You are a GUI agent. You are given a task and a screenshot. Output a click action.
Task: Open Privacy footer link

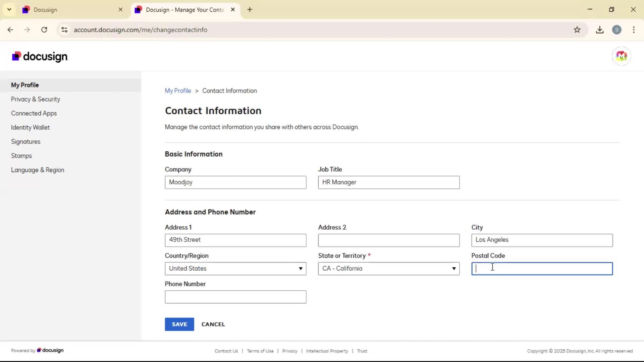tap(290, 351)
